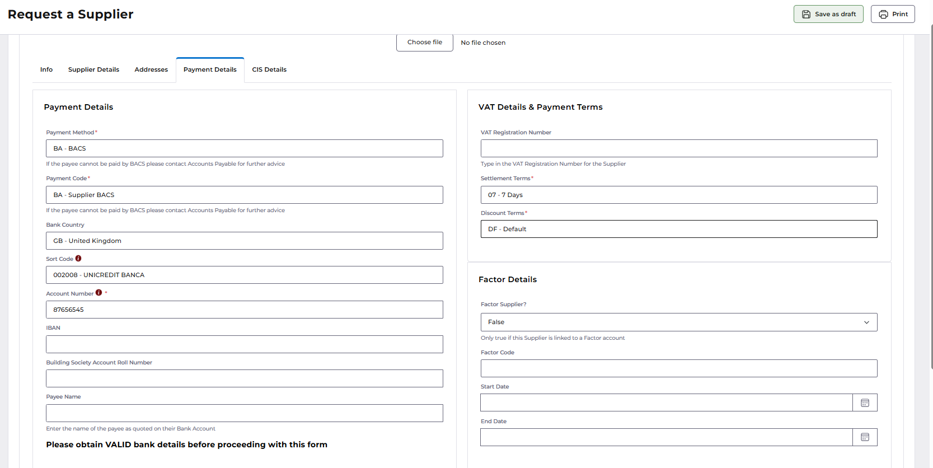Image resolution: width=933 pixels, height=468 pixels.
Task: Click the Account Number info icon
Action: pyautogui.click(x=99, y=293)
